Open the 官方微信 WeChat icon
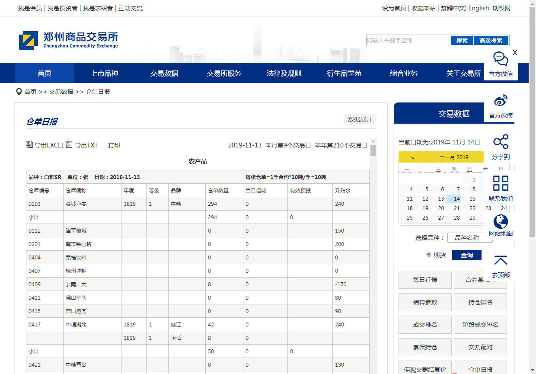This screenshot has width=536, height=374. coord(501,58)
